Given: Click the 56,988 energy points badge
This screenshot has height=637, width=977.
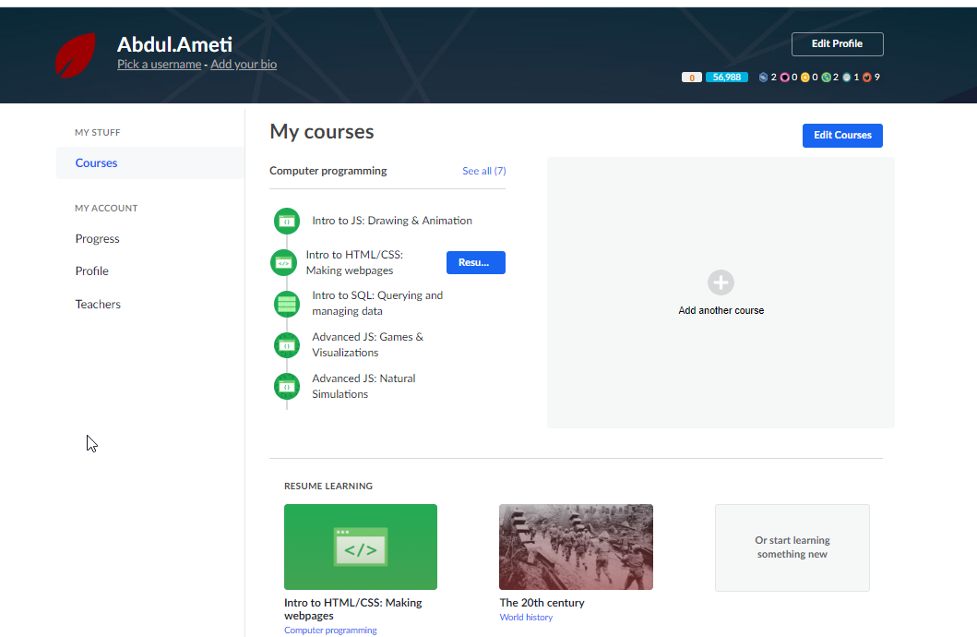Looking at the screenshot, I should pyautogui.click(x=726, y=78).
